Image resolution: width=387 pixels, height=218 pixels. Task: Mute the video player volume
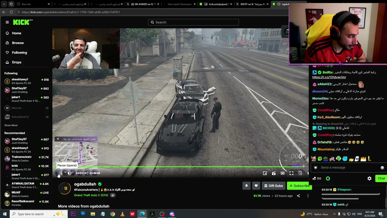tap(70, 173)
